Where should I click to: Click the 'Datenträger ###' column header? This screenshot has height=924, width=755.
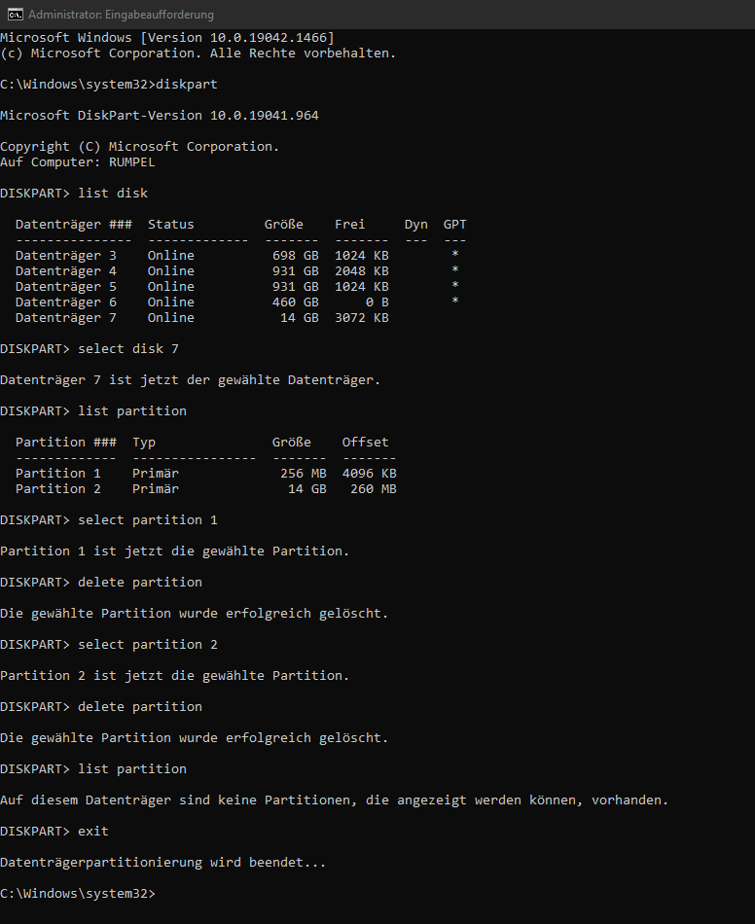click(74, 225)
